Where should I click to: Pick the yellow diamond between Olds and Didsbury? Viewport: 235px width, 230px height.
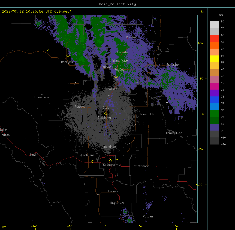click(106, 114)
